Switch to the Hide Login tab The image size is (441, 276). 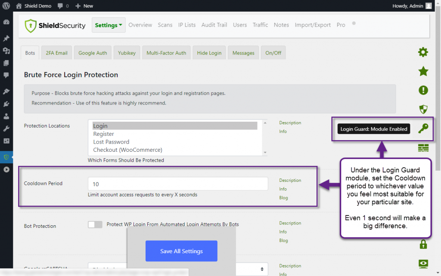pos(209,53)
